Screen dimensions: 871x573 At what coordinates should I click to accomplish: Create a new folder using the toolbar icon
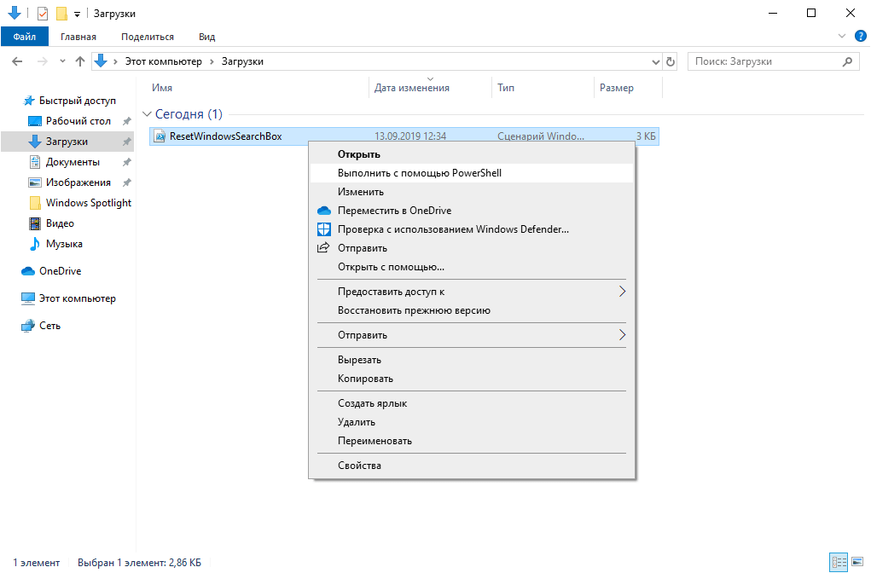pyautogui.click(x=61, y=13)
